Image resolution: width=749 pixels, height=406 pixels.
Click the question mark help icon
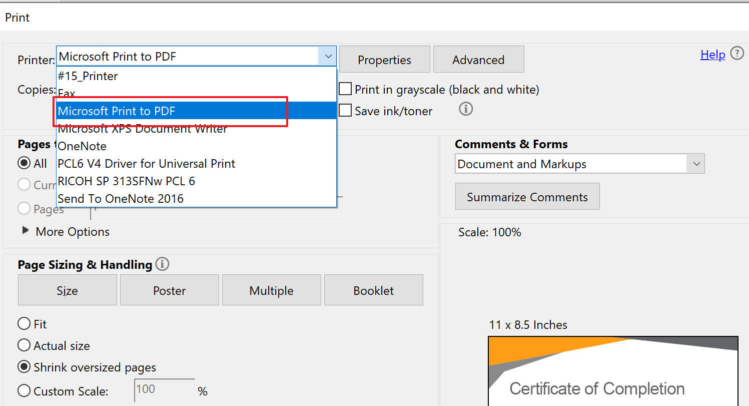737,53
